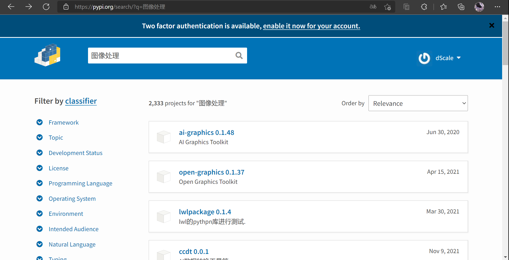Screen dimensions: 509x260
Task: Click the ai-graphics package cube icon
Action: click(164, 137)
